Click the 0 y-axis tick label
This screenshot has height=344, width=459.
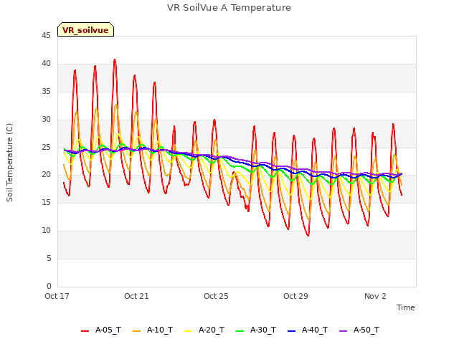(x=49, y=286)
